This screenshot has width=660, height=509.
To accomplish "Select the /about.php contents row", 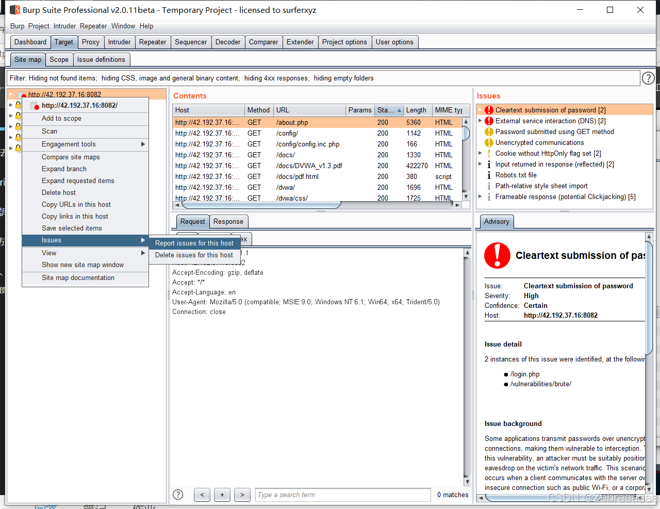I will tap(318, 122).
